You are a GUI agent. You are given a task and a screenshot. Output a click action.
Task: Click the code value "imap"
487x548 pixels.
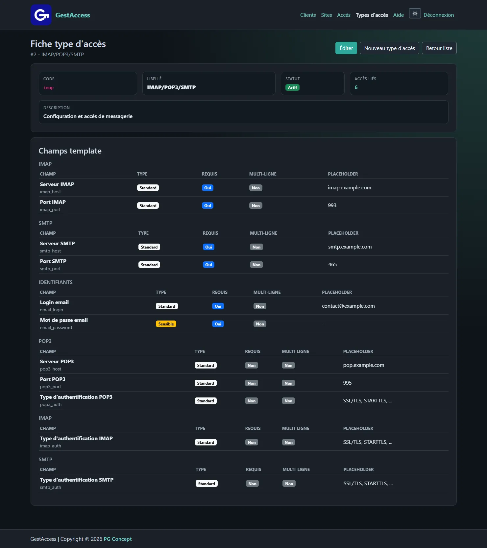[x=48, y=88]
